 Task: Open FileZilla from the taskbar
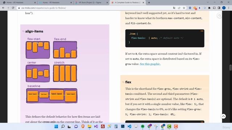click(x=103, y=126)
